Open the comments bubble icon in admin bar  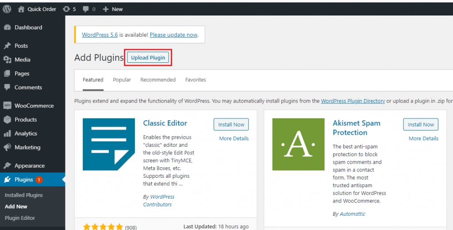tap(86, 9)
